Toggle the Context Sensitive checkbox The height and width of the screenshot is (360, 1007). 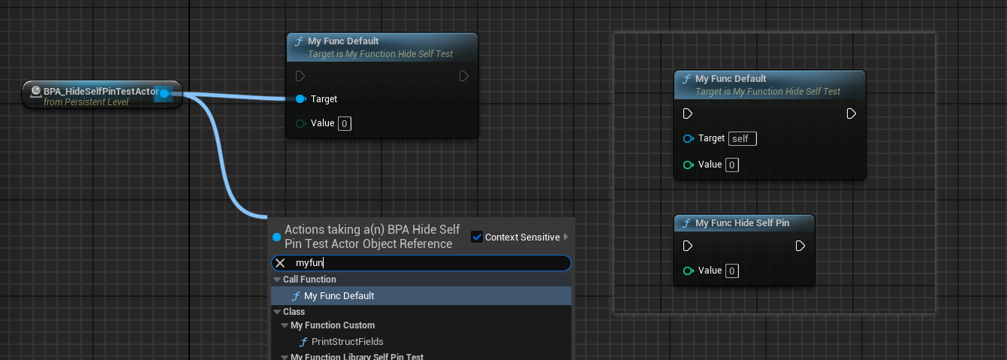point(476,237)
